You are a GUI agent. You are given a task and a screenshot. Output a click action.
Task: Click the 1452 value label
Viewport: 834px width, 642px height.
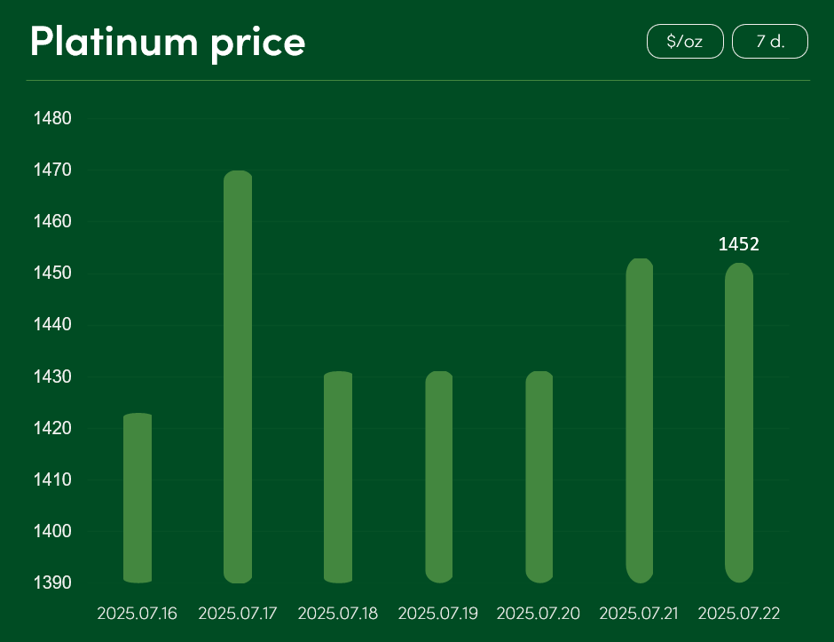[739, 244]
